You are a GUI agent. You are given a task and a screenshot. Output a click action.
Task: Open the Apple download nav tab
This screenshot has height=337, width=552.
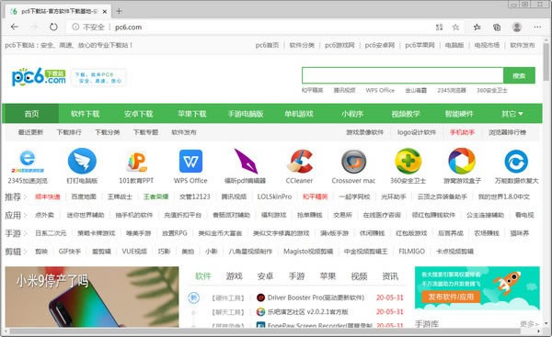[192, 114]
